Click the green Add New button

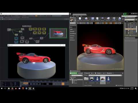(74, 73)
